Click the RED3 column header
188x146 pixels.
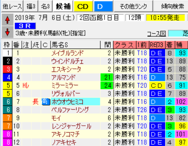(x=157, y=45)
